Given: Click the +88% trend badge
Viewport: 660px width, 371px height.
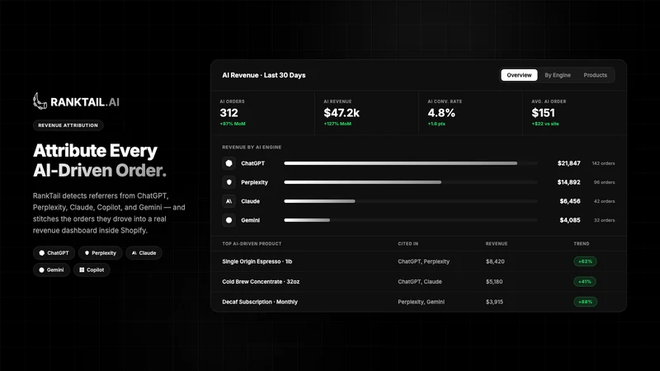Looking at the screenshot, I should pos(585,302).
